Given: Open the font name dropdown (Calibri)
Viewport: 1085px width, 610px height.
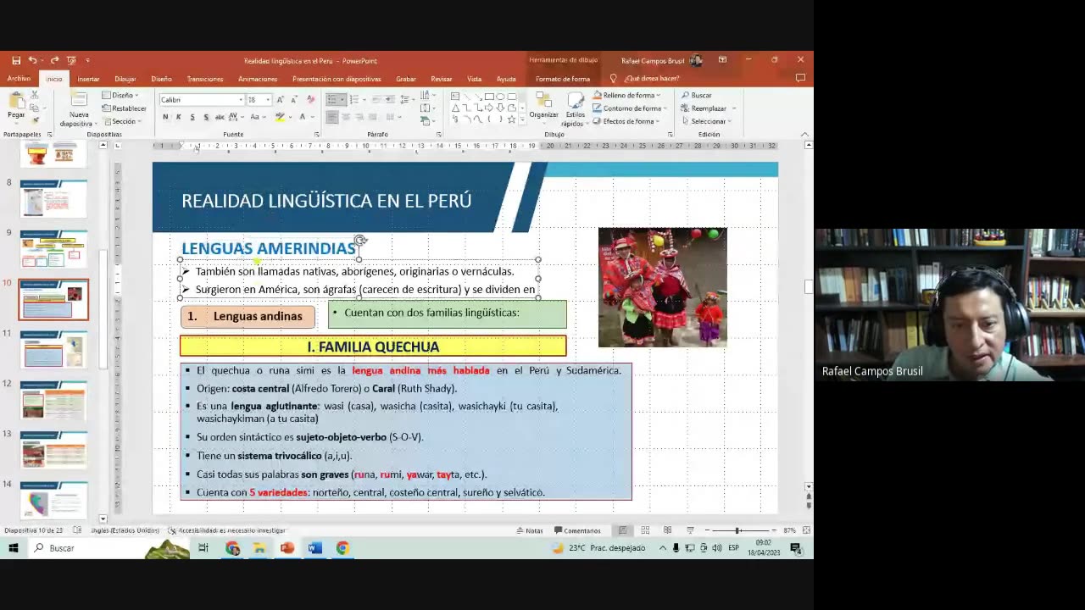Looking at the screenshot, I should click(x=241, y=100).
